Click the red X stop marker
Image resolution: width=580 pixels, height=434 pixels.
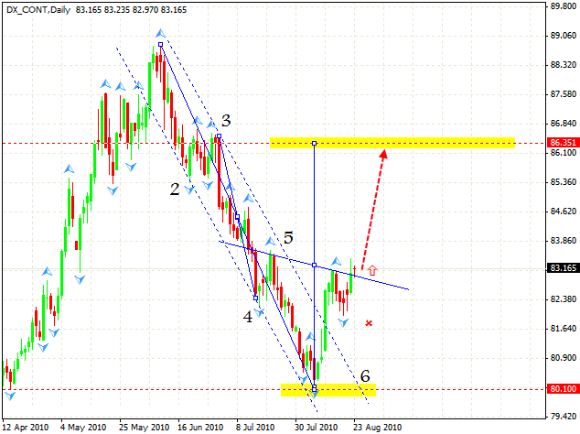pos(369,323)
